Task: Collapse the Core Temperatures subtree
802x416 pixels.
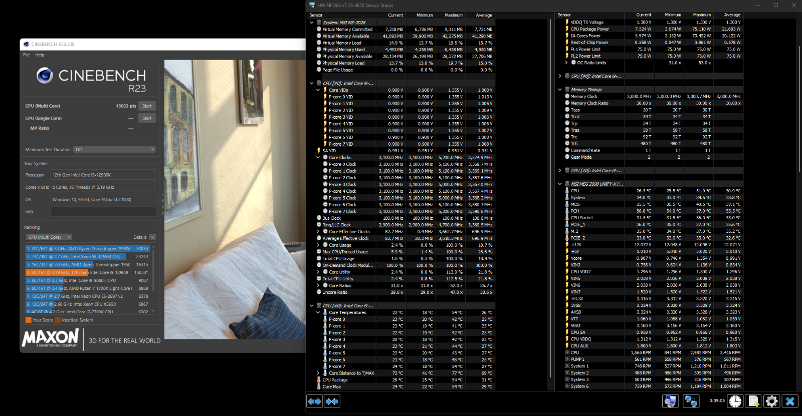Action: click(318, 313)
